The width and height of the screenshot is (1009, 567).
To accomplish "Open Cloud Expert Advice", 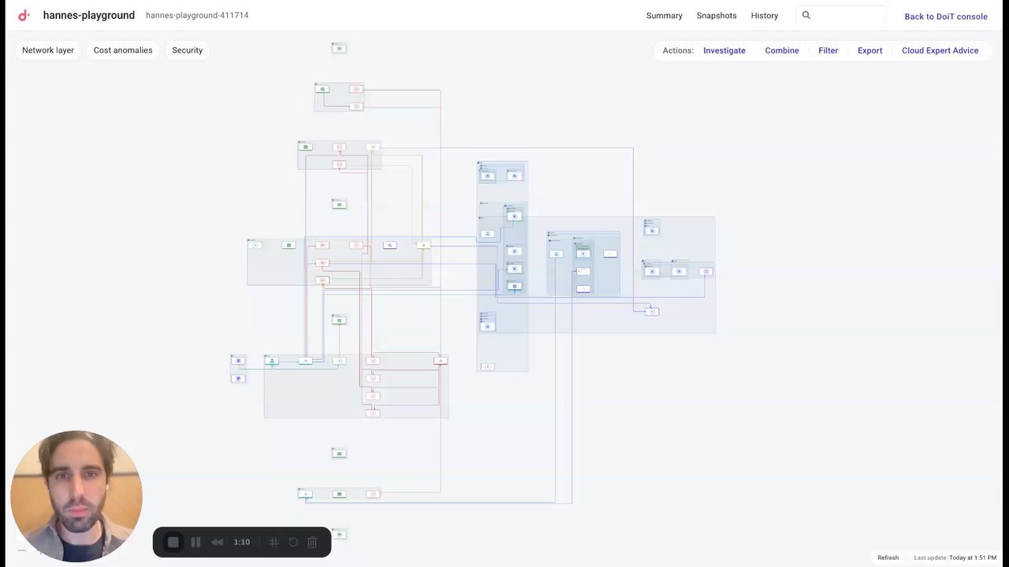I will [940, 50].
